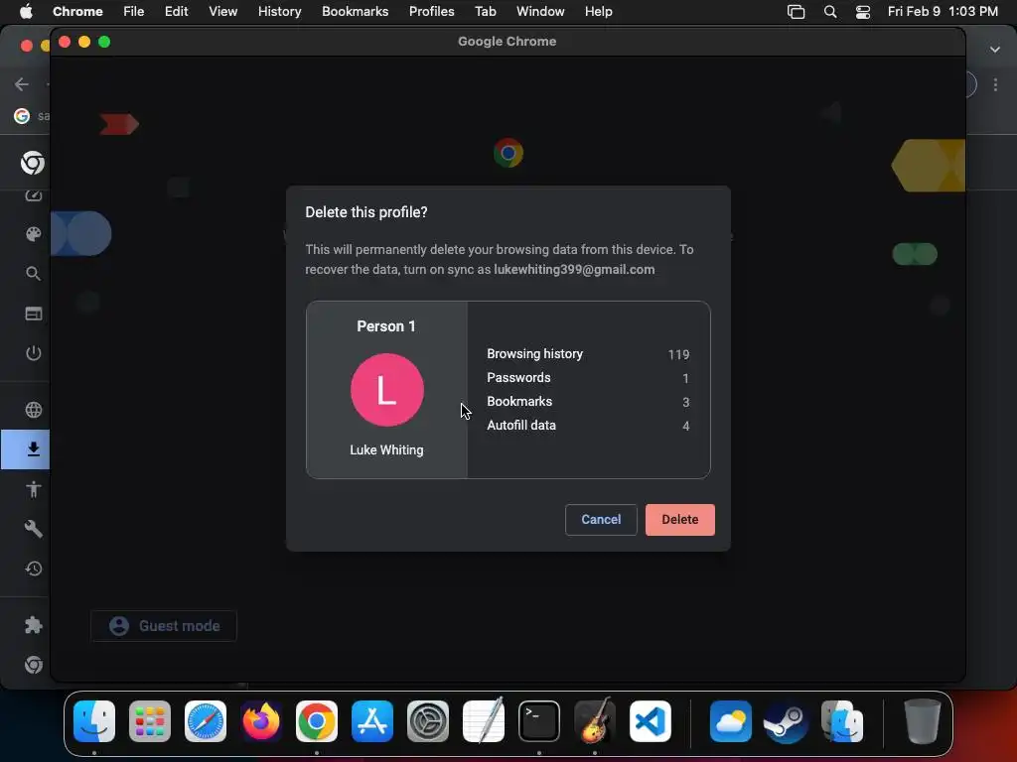Open the Chrome app menu
Viewport: 1017px width, 762px height.
click(x=77, y=12)
